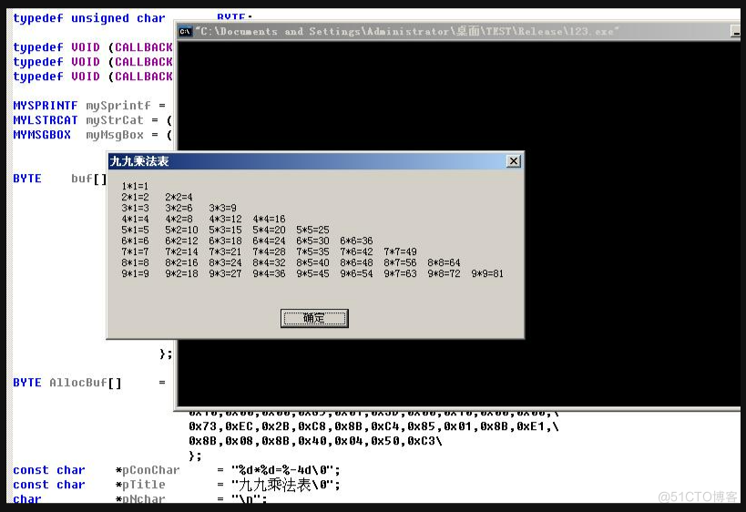Image resolution: width=746 pixels, height=512 pixels.
Task: Click the 6*5=30 entry
Action: coord(312,241)
